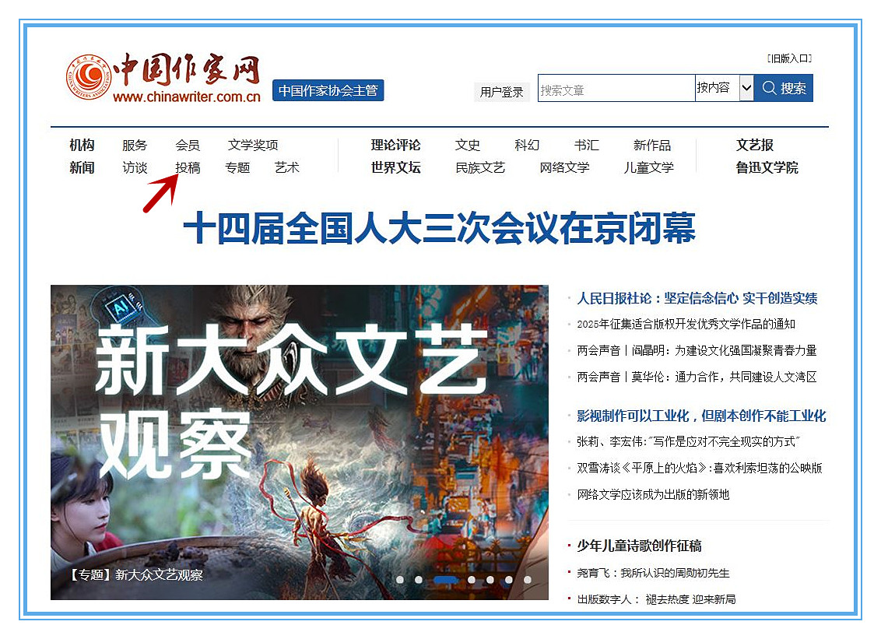This screenshot has width=881, height=639.
Task: Click the blue 搜索 search button
Action: [784, 88]
